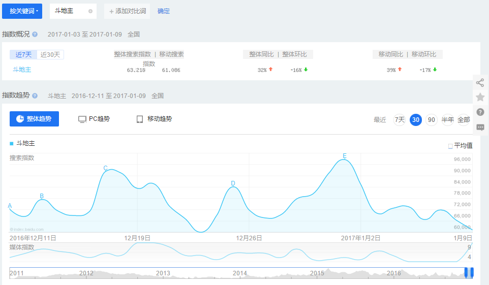This screenshot has height=285, width=489.
Task: Select the 90 days range option
Action: coord(431,120)
